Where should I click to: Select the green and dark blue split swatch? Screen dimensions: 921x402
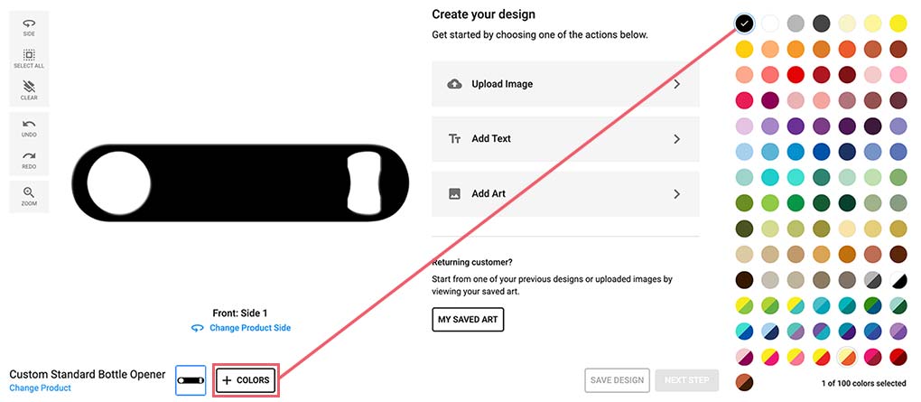tap(872, 305)
